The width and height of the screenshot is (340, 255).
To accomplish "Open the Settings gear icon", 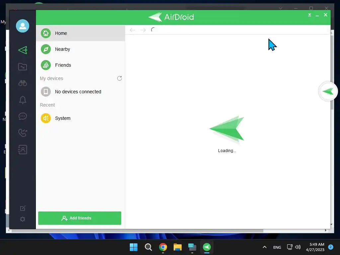I will (x=23, y=219).
